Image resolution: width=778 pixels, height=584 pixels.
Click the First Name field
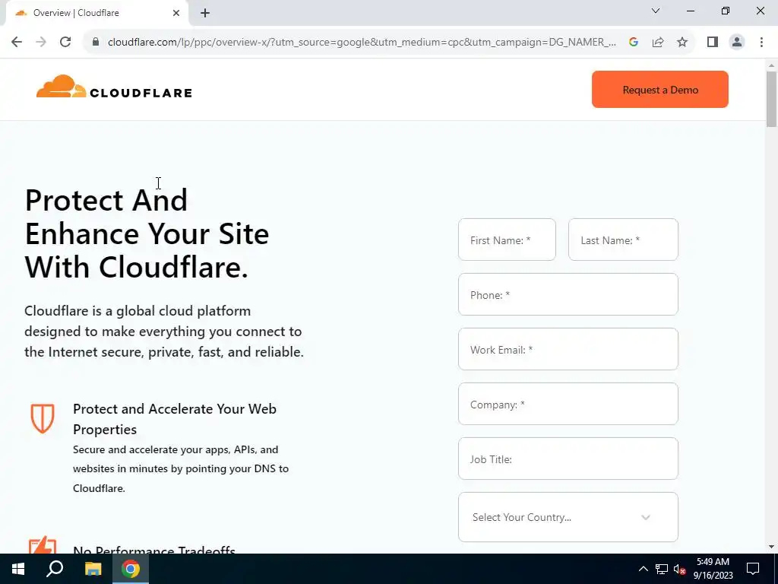coord(507,240)
